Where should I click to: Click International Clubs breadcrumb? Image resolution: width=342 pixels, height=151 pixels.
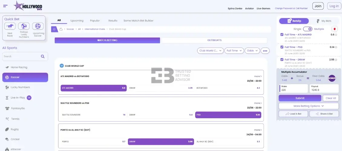95,29
